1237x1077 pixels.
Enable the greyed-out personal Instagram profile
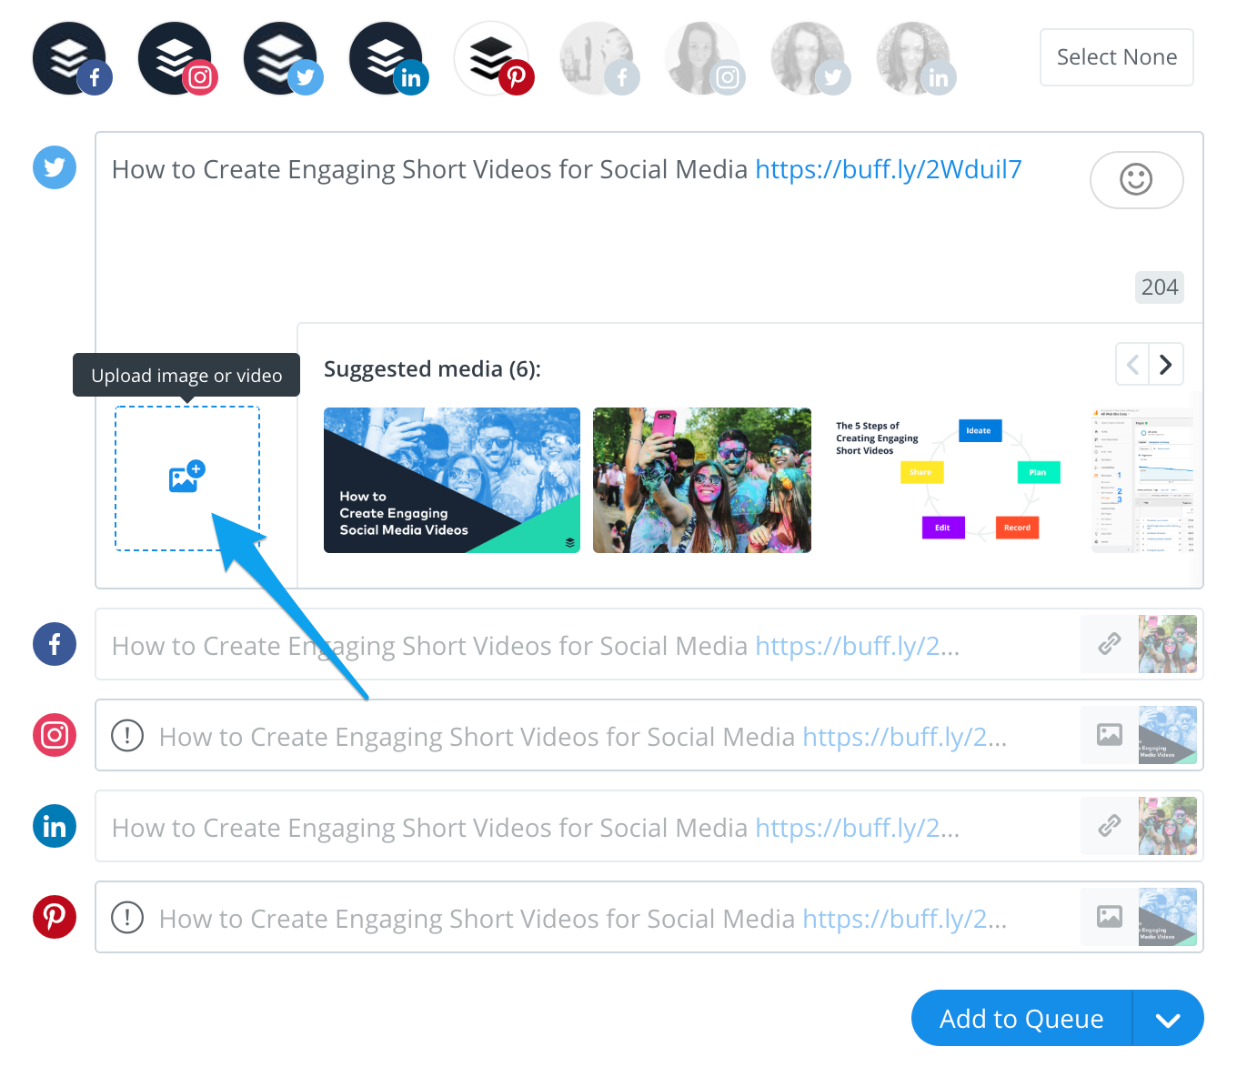point(704,58)
